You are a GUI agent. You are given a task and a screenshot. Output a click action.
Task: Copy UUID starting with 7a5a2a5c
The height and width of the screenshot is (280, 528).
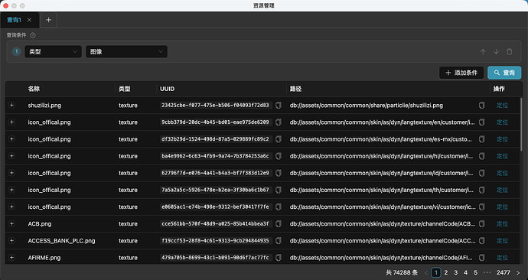[279, 190]
